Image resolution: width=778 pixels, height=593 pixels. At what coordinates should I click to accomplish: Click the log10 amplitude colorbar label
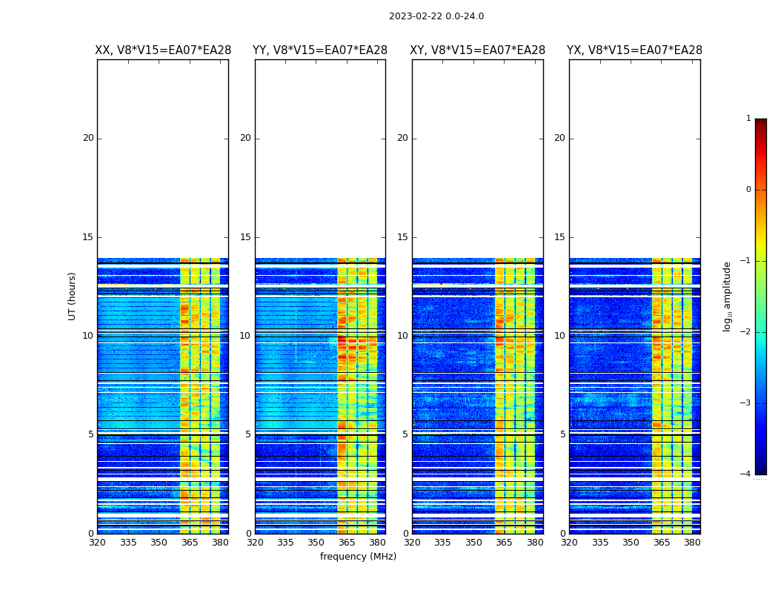(x=728, y=296)
